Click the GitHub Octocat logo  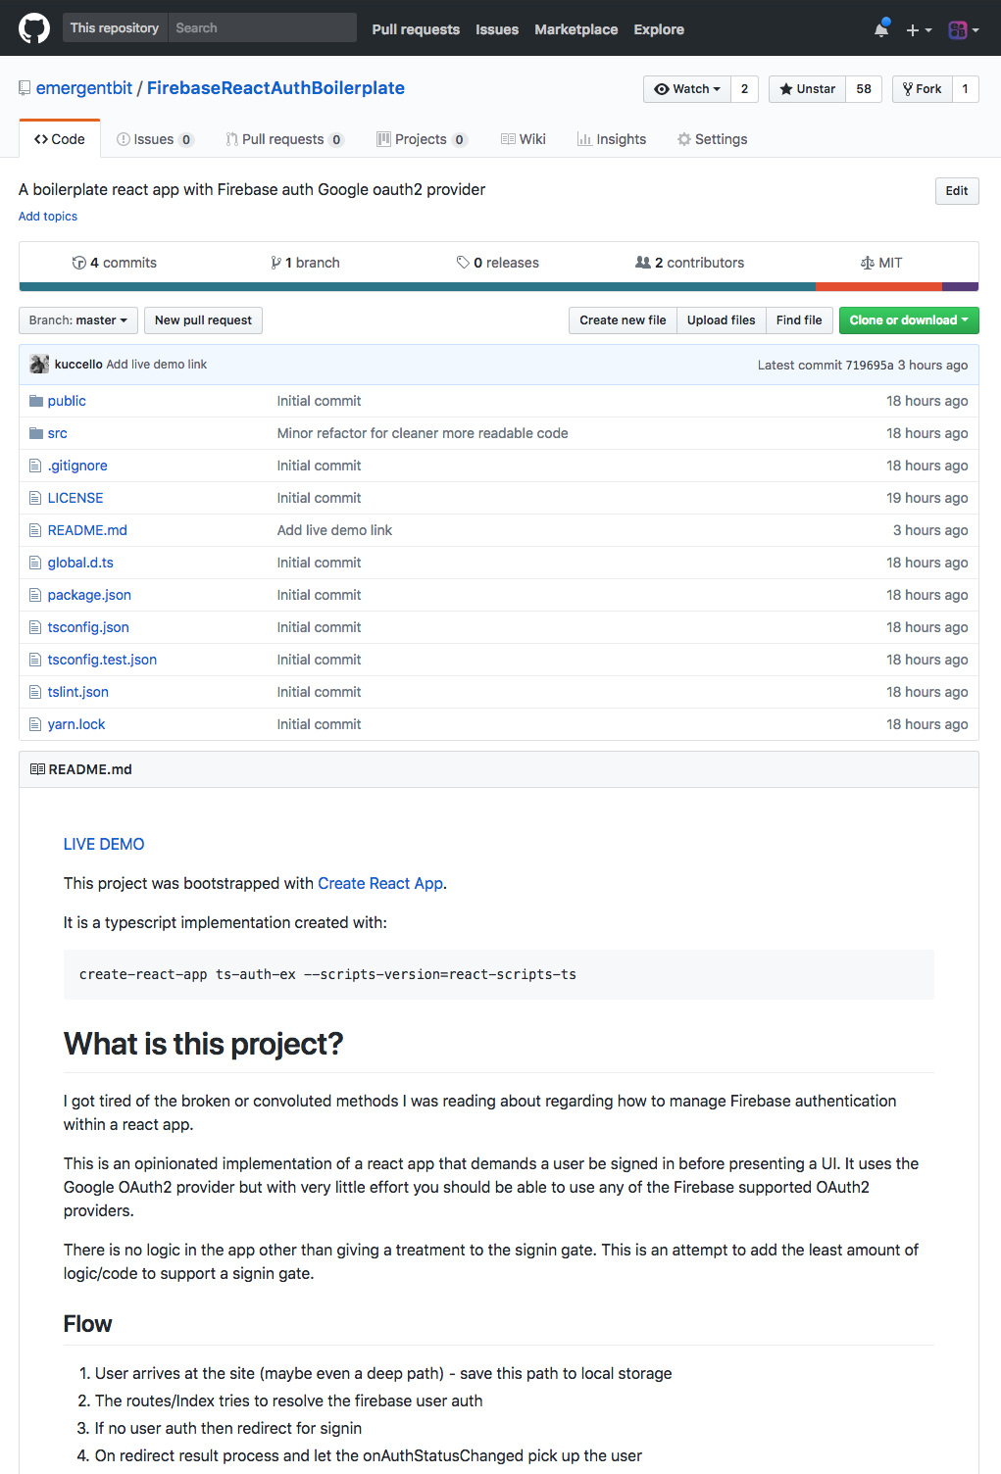coord(34,28)
